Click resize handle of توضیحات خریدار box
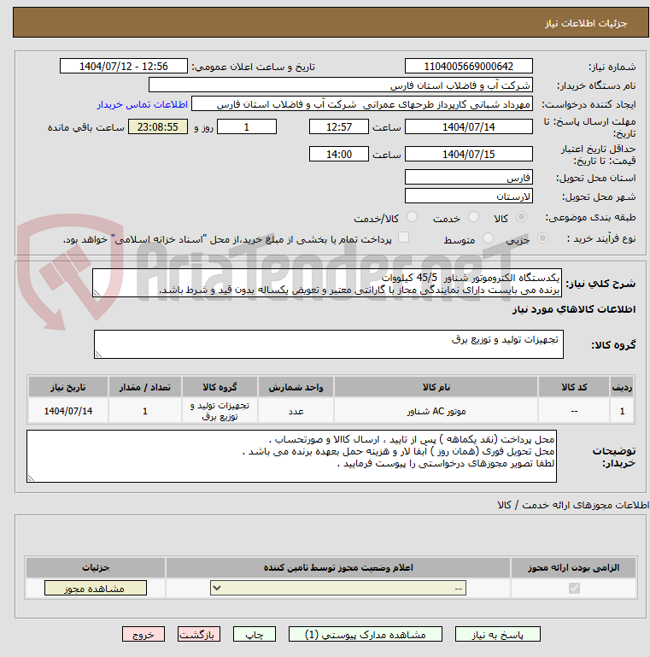The height and width of the screenshot is (657, 650). pos(31,478)
